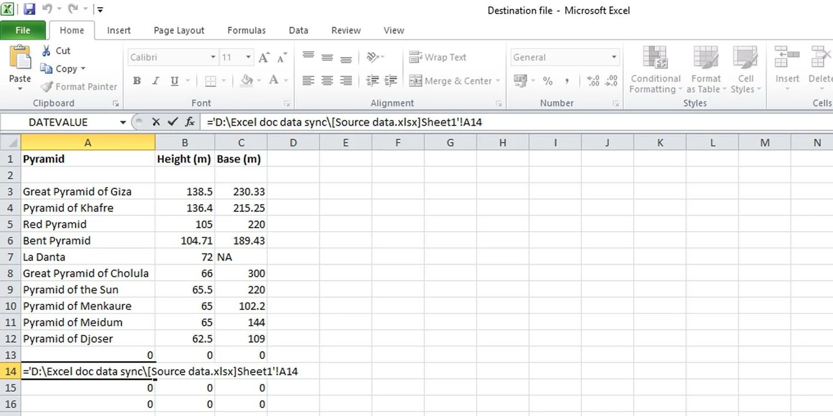Switch to the Review tab

pos(346,31)
